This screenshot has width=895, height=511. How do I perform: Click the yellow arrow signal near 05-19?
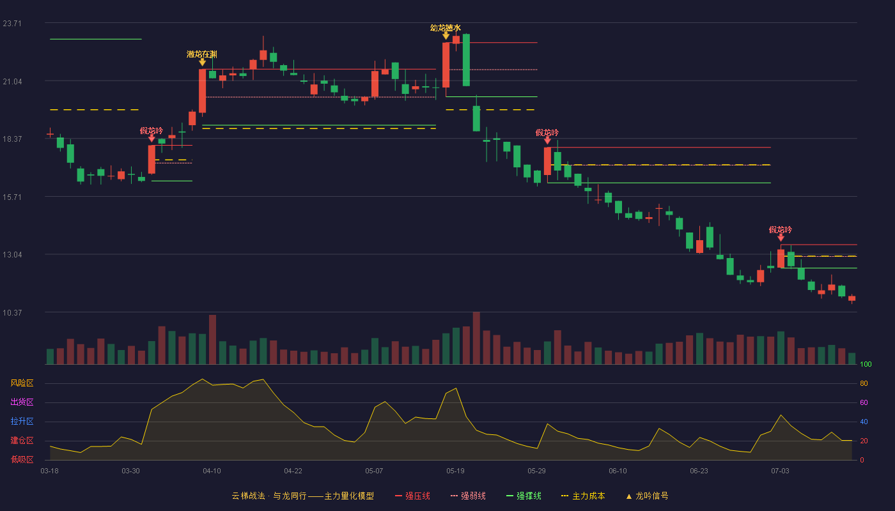coord(446,35)
